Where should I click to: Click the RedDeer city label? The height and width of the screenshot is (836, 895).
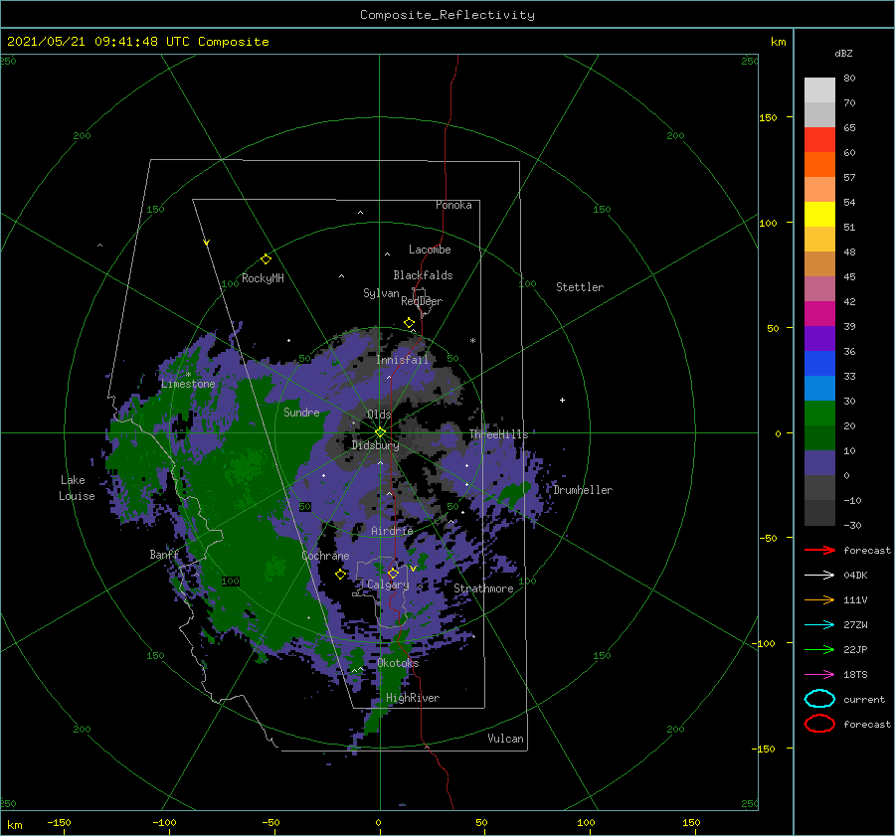tap(422, 301)
